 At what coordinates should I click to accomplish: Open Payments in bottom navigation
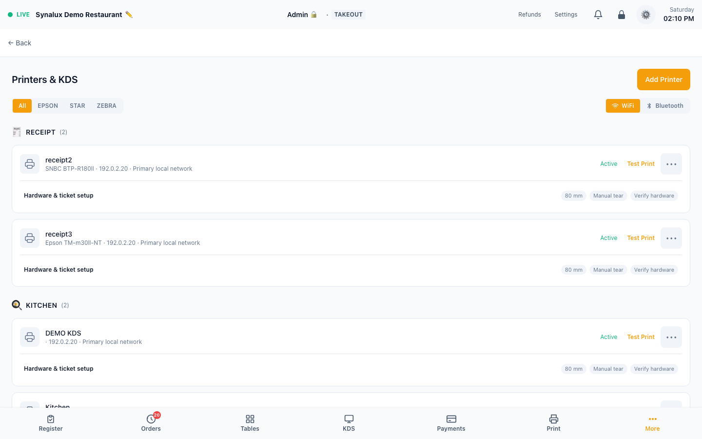tap(451, 423)
